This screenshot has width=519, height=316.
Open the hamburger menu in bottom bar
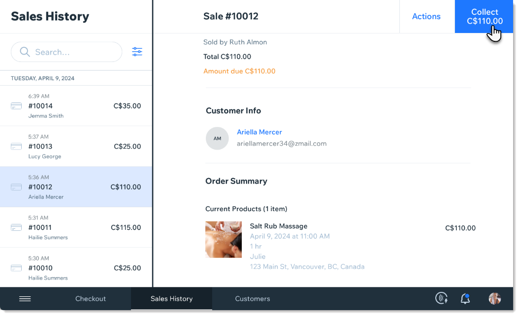click(25, 299)
